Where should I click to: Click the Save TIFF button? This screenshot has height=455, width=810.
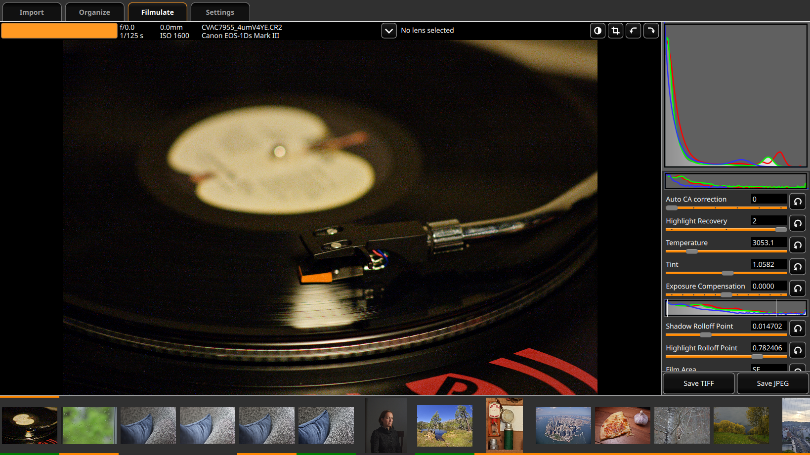tap(699, 383)
